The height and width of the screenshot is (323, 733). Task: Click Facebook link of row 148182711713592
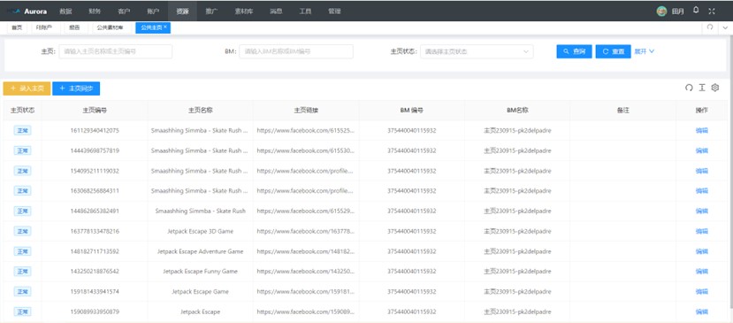click(x=306, y=251)
